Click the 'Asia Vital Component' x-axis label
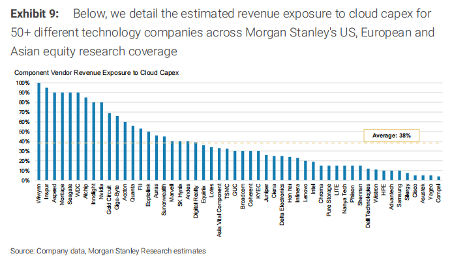Viewport: 452px width, 273px height. tap(219, 210)
